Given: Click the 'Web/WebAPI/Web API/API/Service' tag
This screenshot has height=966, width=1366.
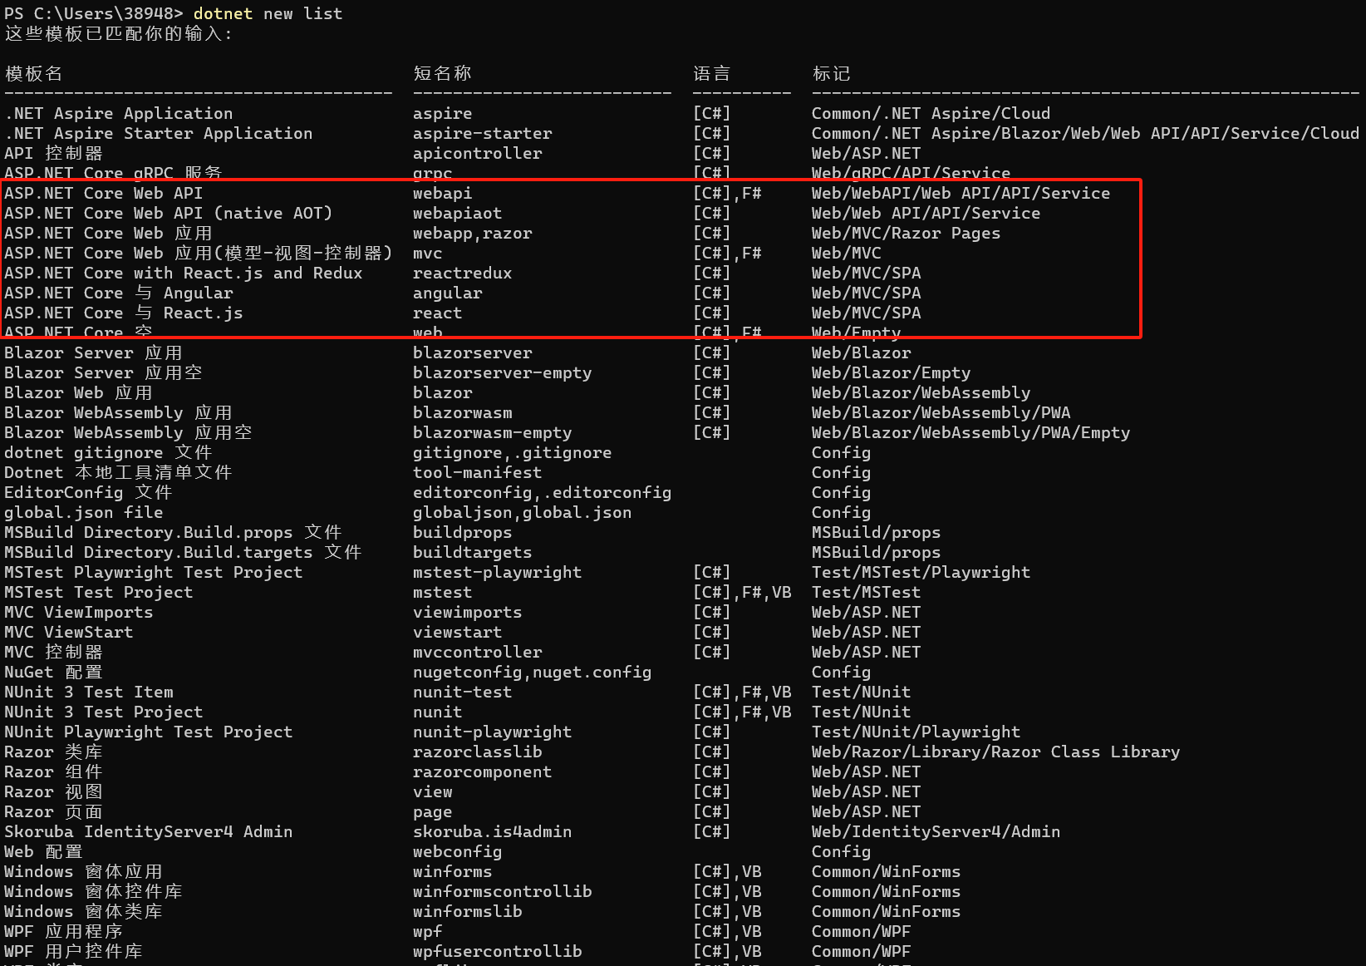Looking at the screenshot, I should click(x=961, y=193).
